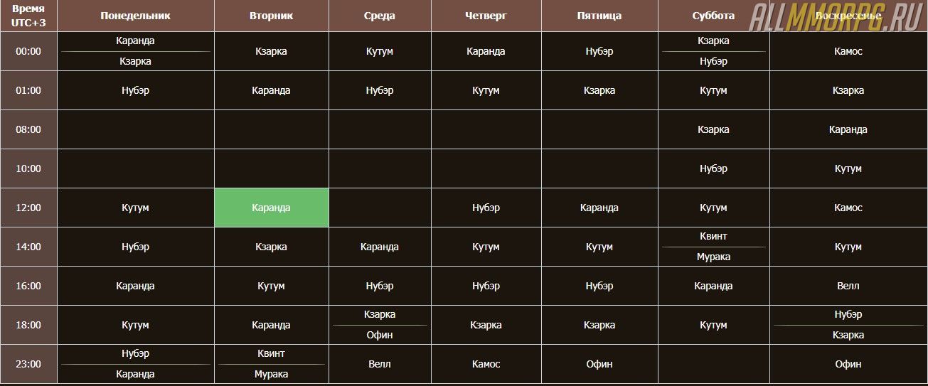Select the Вторник column header

click(271, 16)
